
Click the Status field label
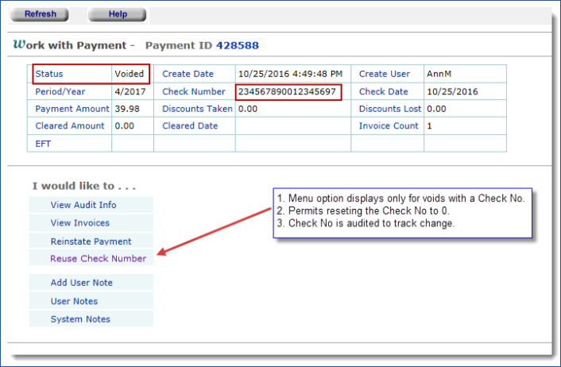pyautogui.click(x=49, y=74)
